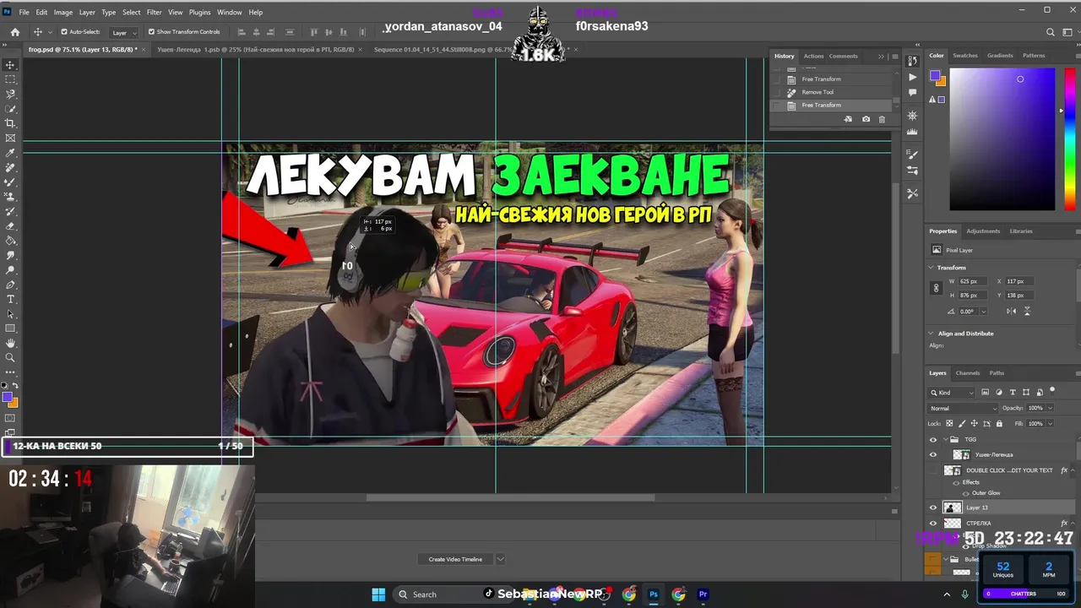Image resolution: width=1081 pixels, height=608 pixels.
Task: Switch to the Channels tab
Action: (x=968, y=372)
